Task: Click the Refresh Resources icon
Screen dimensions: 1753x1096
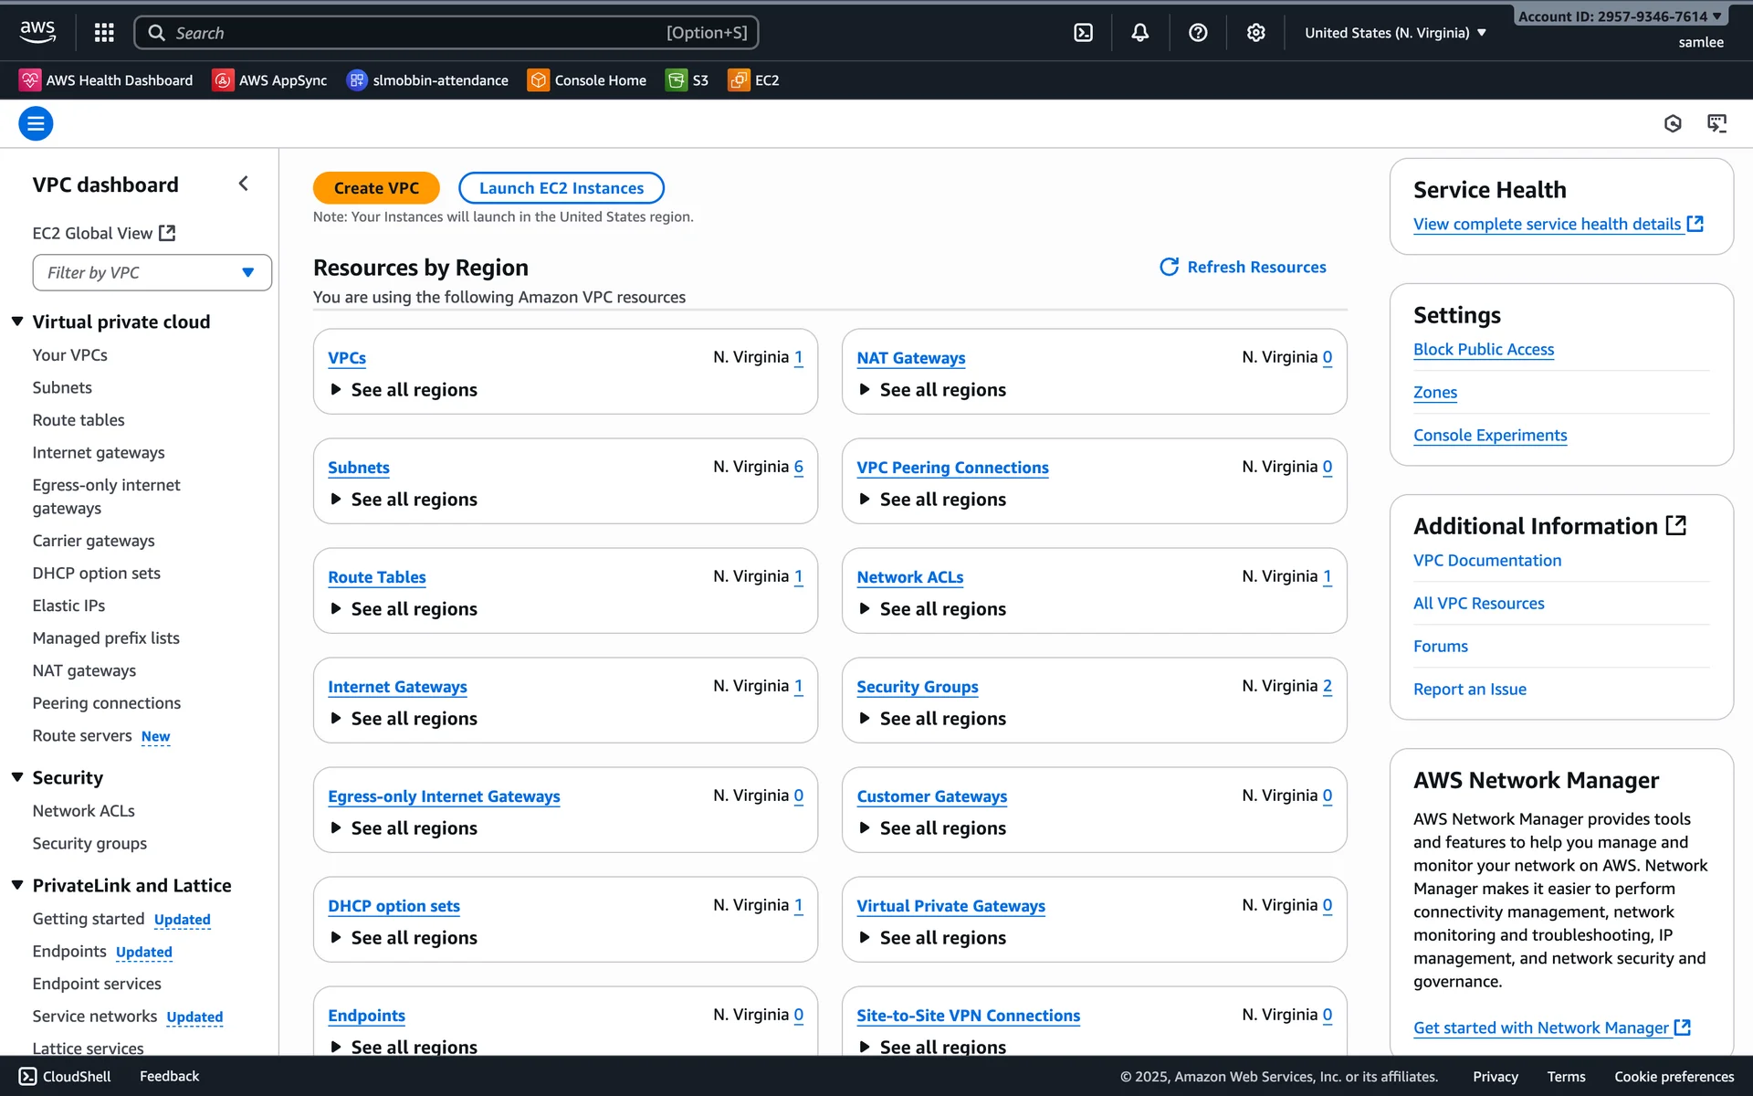Action: click(x=1169, y=267)
